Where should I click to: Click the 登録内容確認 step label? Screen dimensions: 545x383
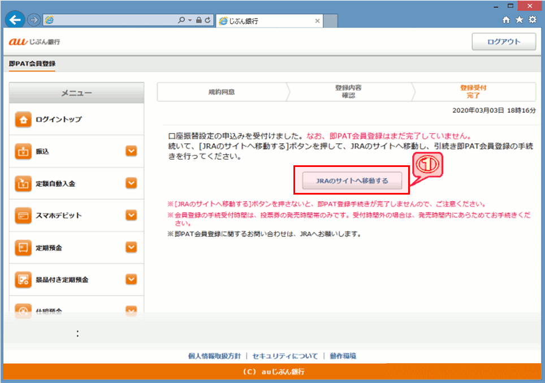click(348, 91)
